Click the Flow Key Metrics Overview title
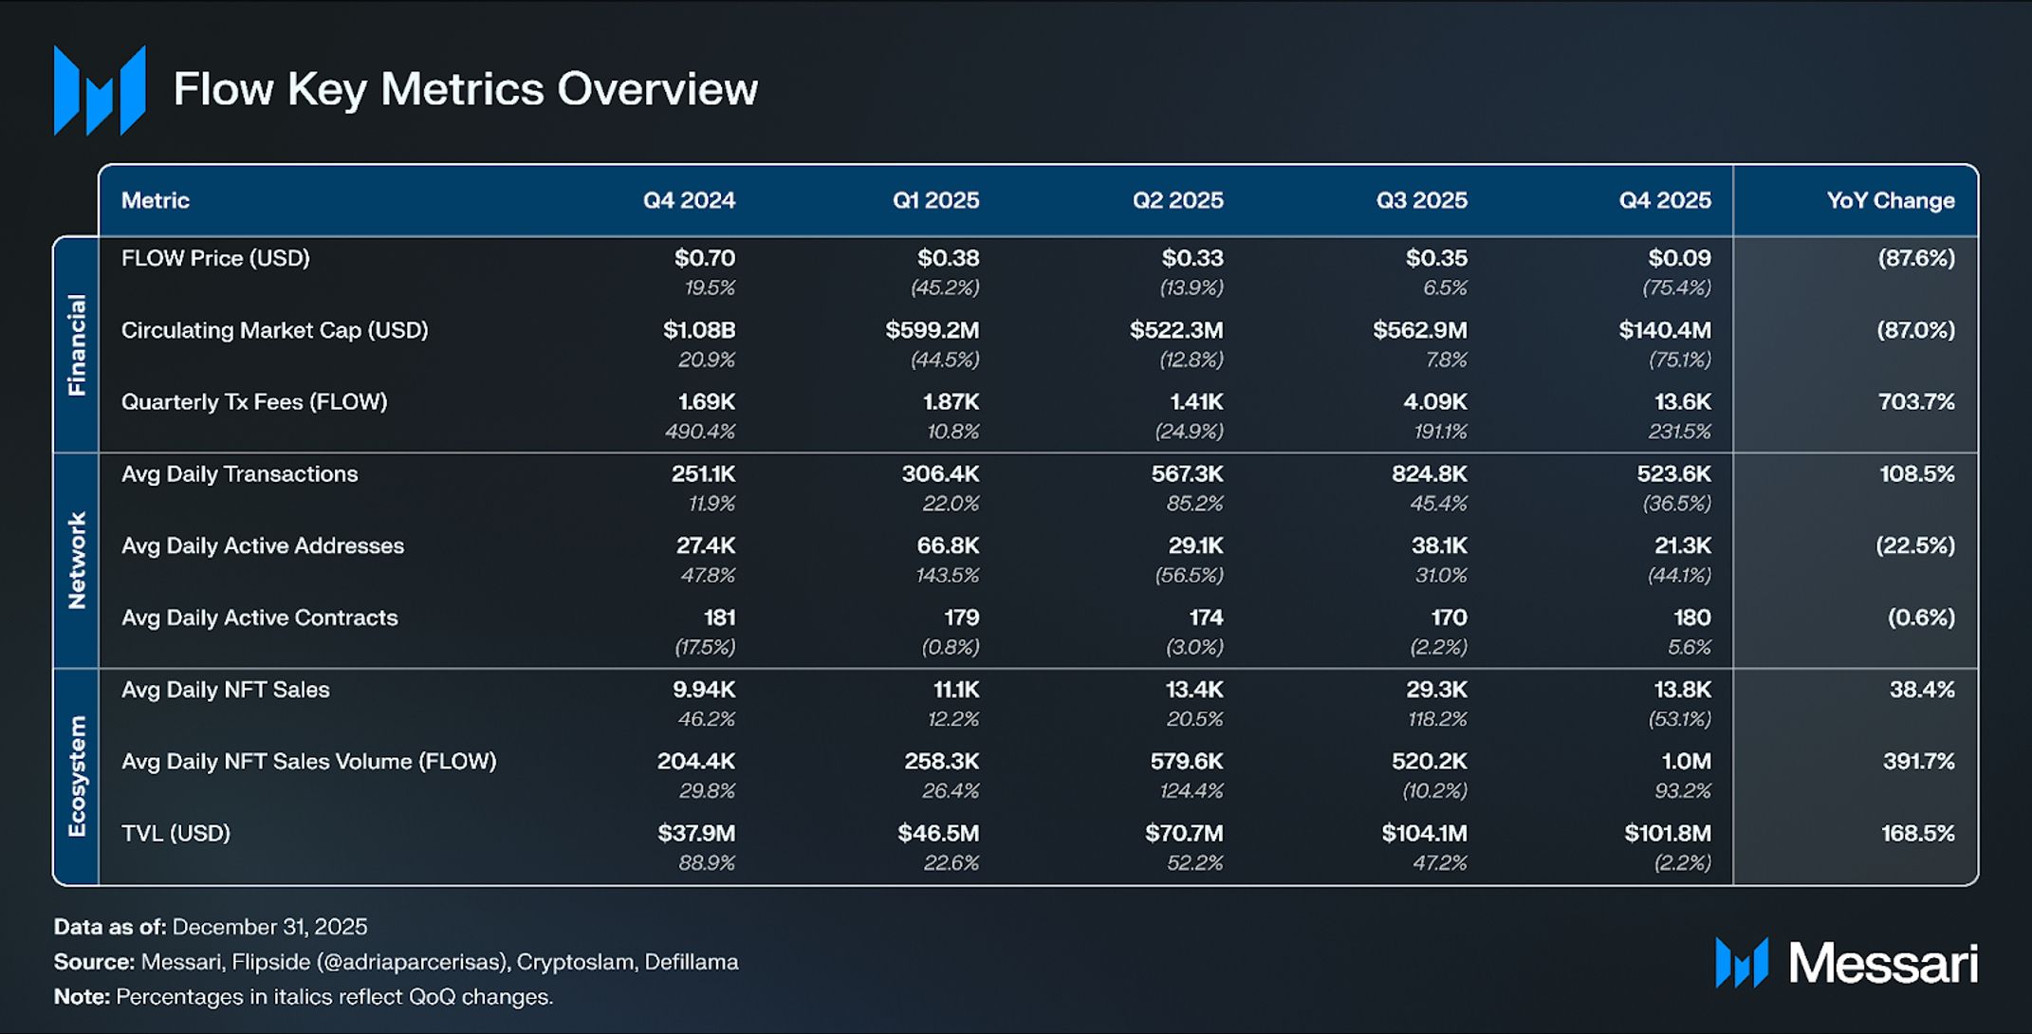Screen dimensions: 2032x1034 (465, 89)
